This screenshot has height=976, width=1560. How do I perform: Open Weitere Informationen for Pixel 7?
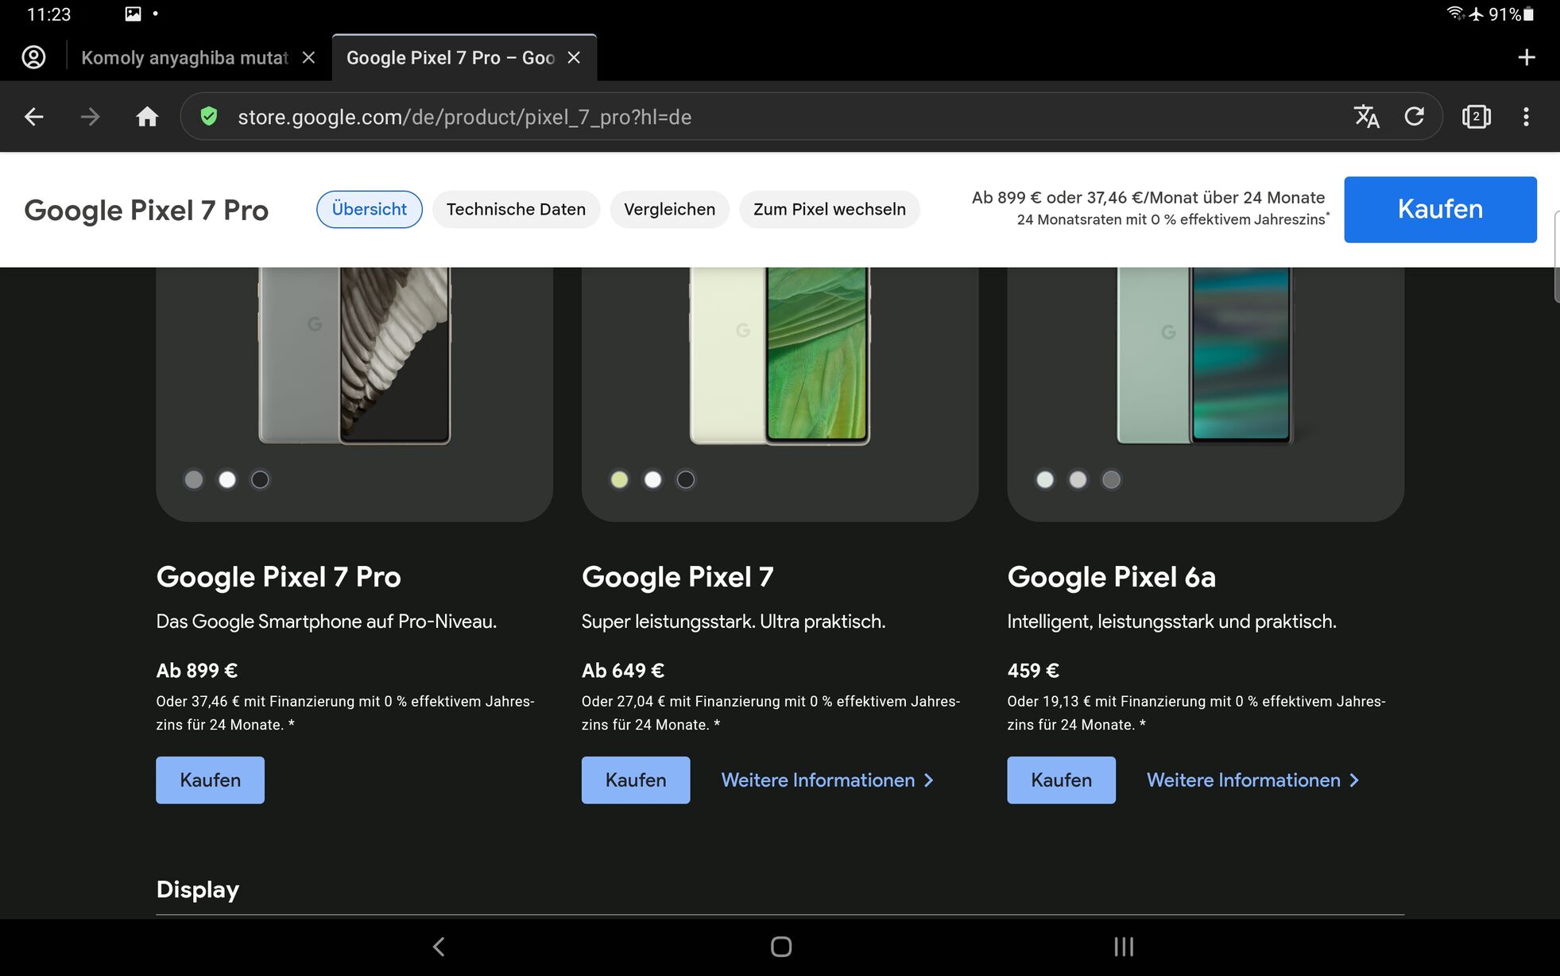[827, 780]
